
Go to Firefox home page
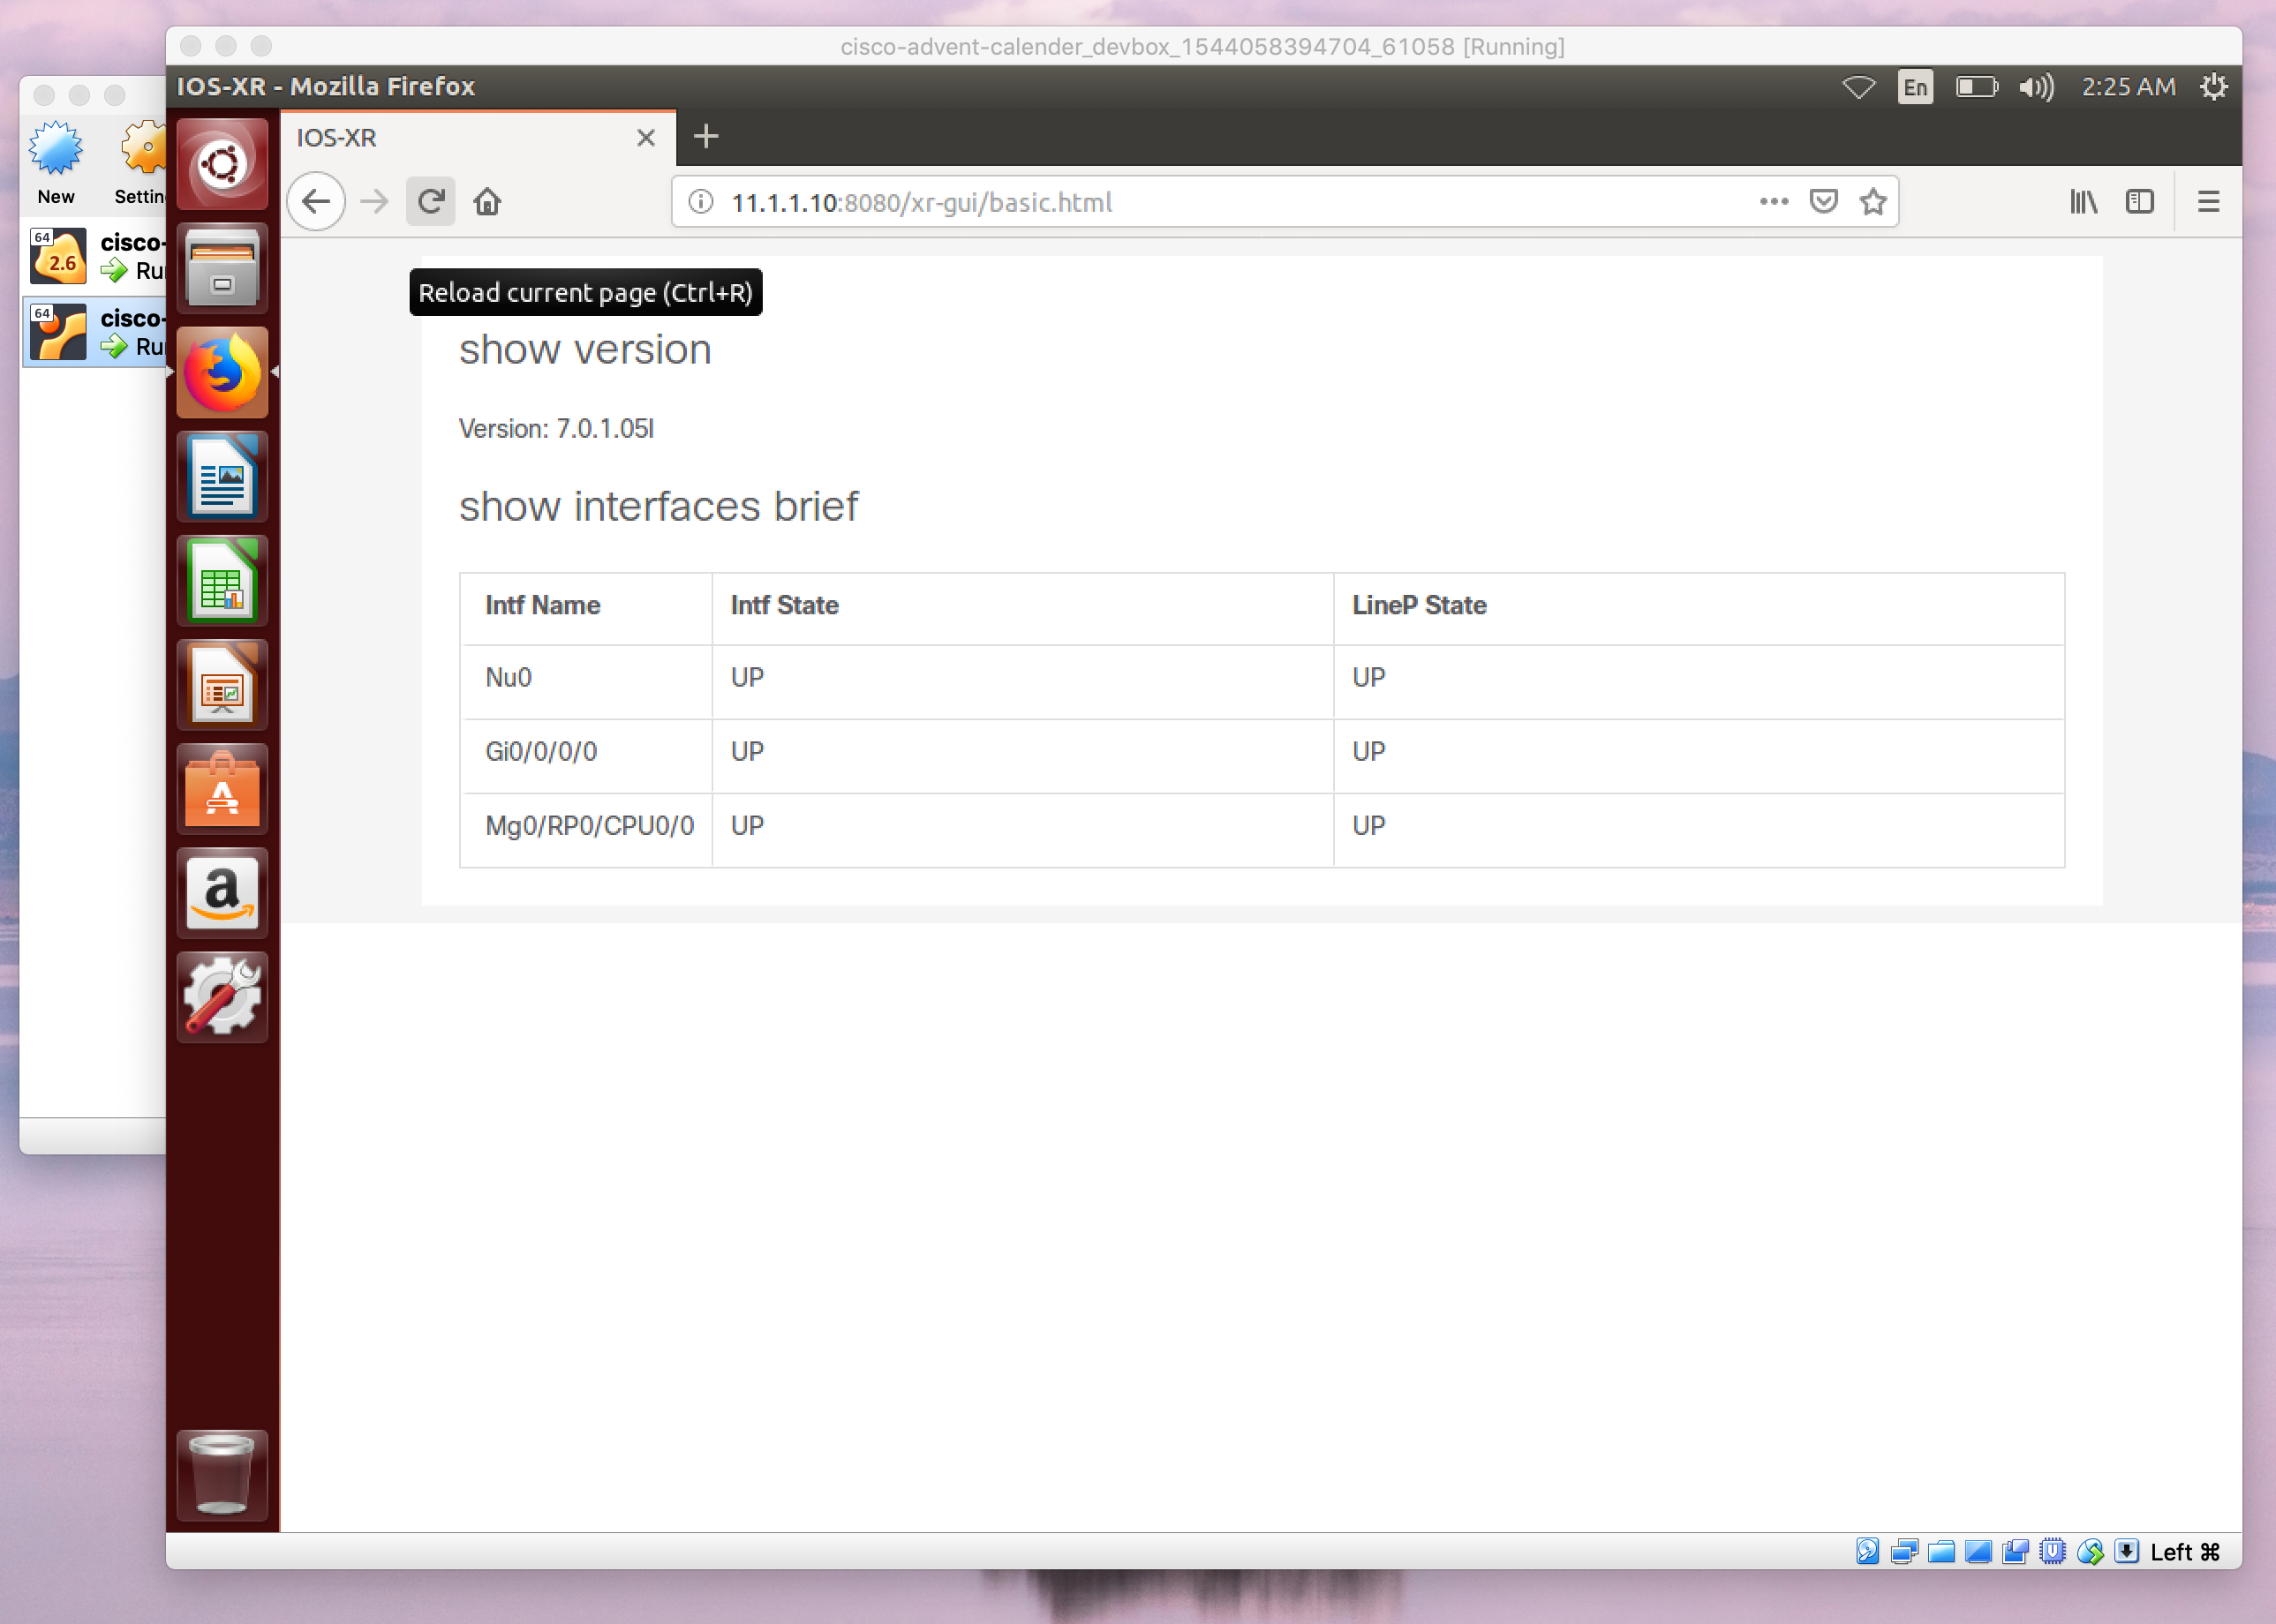(487, 202)
